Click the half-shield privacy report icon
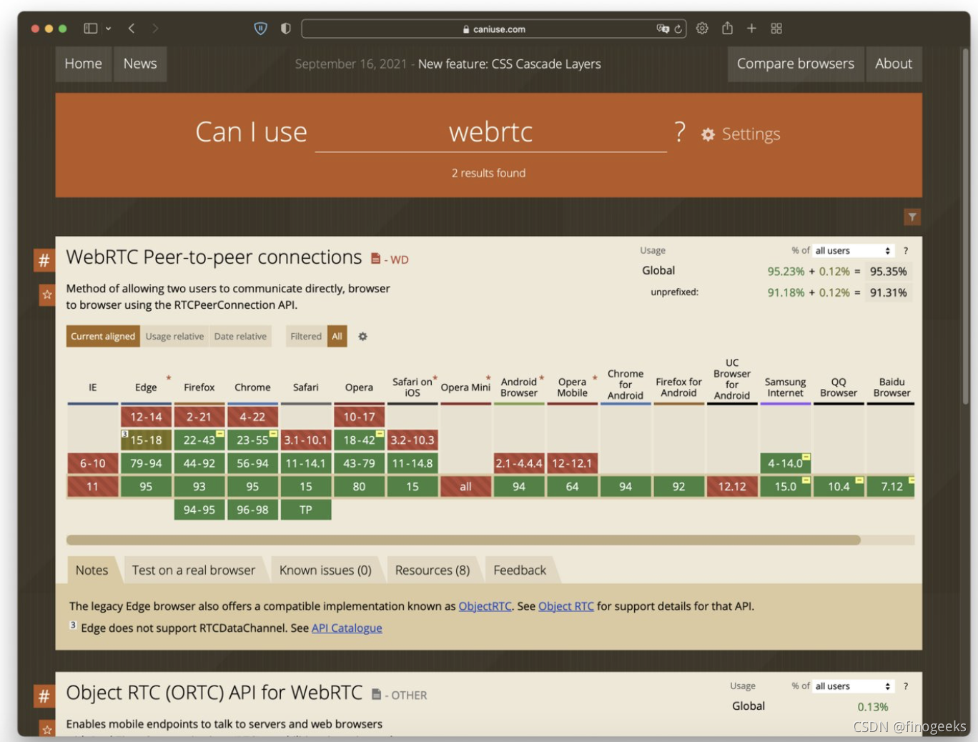The height and width of the screenshot is (742, 978). (x=286, y=29)
